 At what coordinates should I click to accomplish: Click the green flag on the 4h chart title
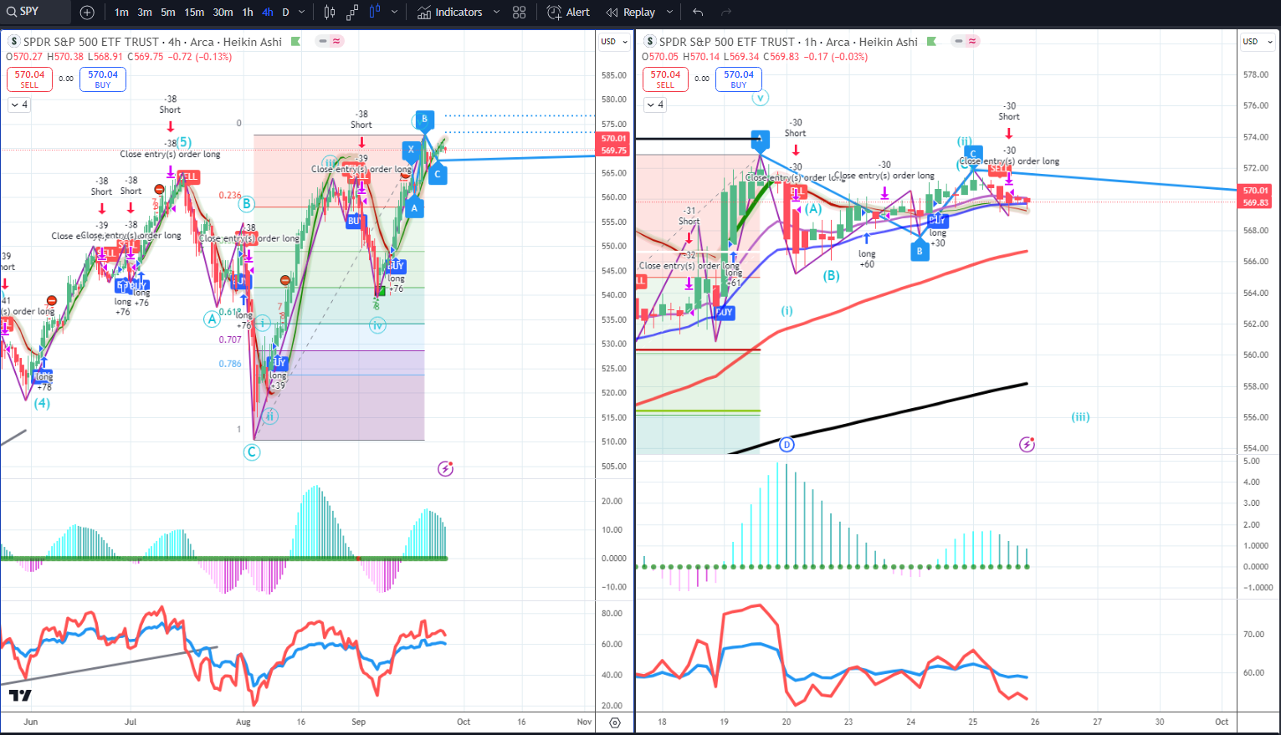(295, 42)
